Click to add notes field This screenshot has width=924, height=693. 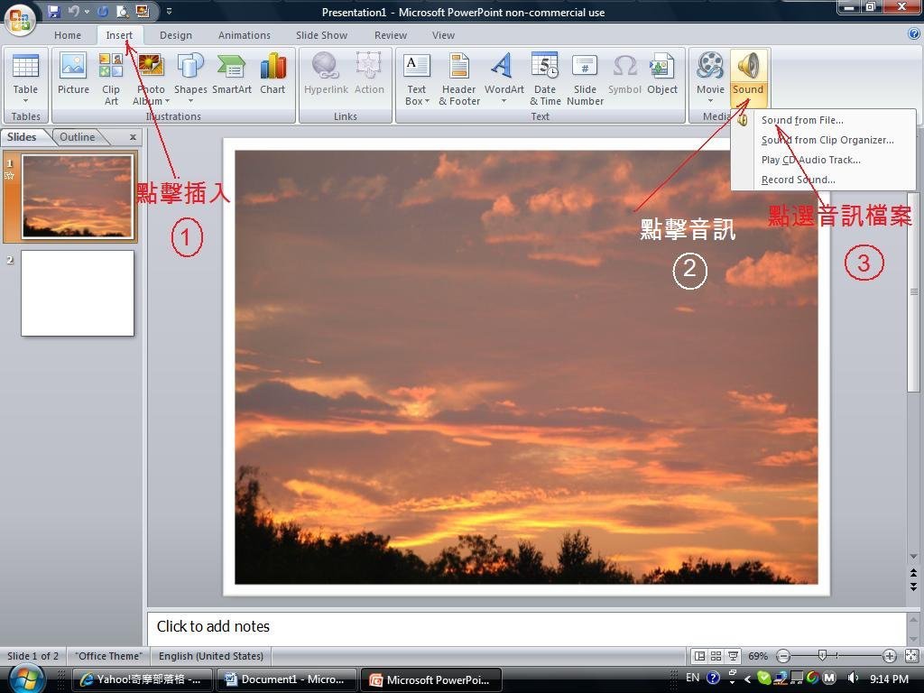pyautogui.click(x=526, y=626)
